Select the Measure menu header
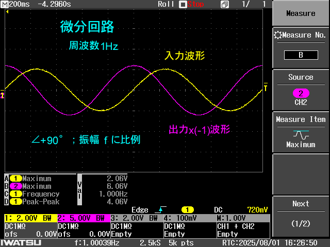The height and width of the screenshot is (247, 330). pos(301,14)
